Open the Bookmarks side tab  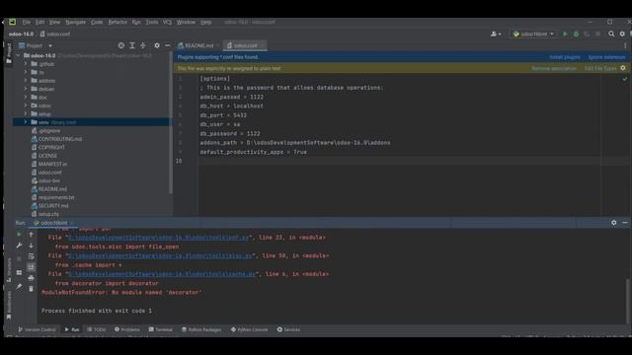[x=9, y=305]
